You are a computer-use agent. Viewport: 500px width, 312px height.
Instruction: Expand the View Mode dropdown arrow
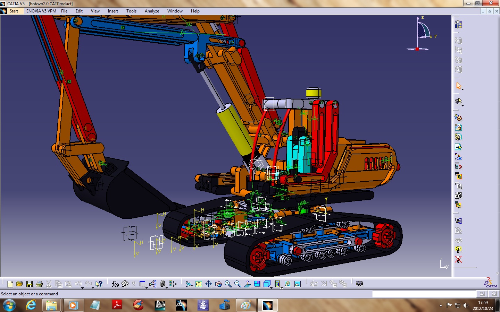click(x=282, y=288)
